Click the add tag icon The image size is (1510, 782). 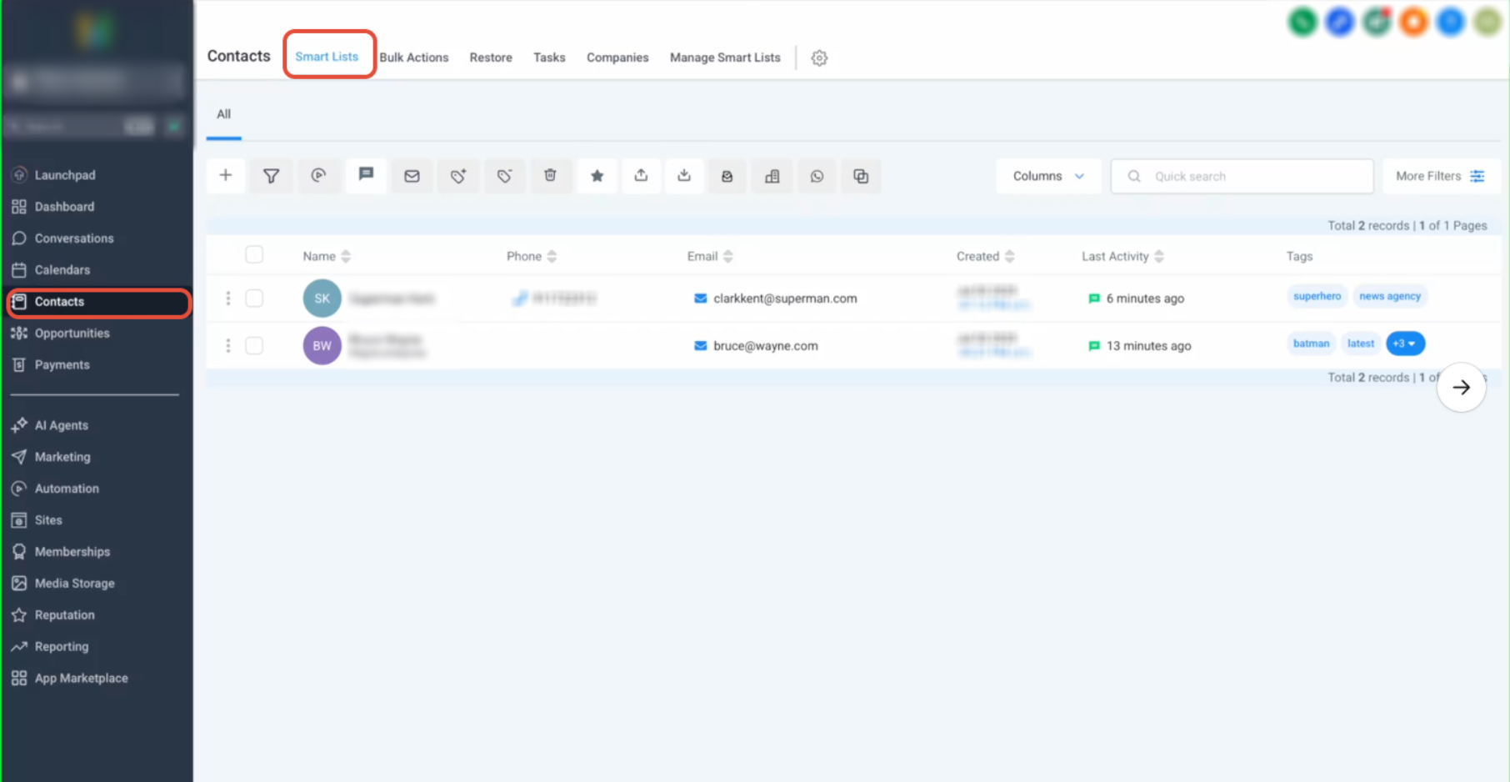[457, 176]
